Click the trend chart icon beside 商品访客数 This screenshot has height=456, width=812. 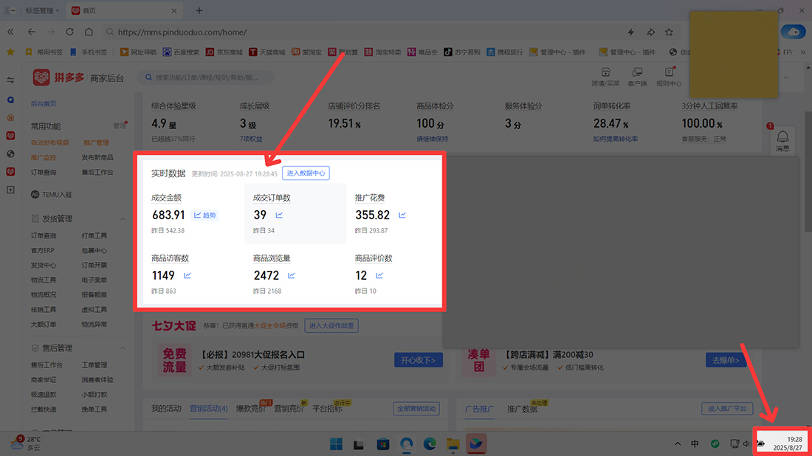coord(186,274)
